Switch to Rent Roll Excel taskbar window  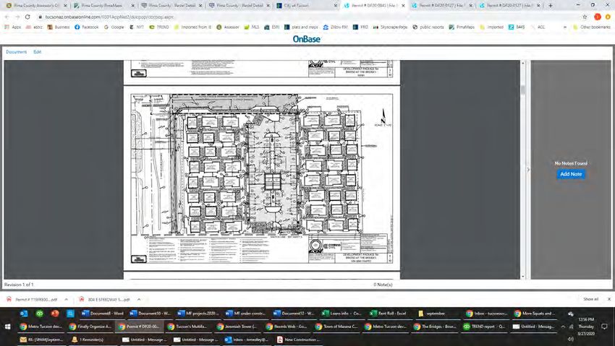click(x=389, y=313)
